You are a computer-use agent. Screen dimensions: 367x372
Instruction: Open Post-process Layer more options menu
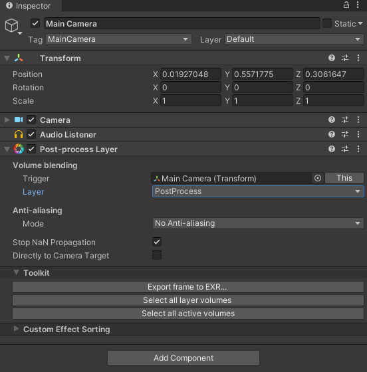coord(358,149)
